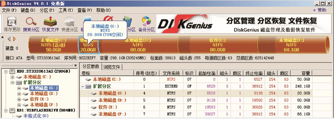Expand 软件(E:) node in the tree

(x=19, y=99)
